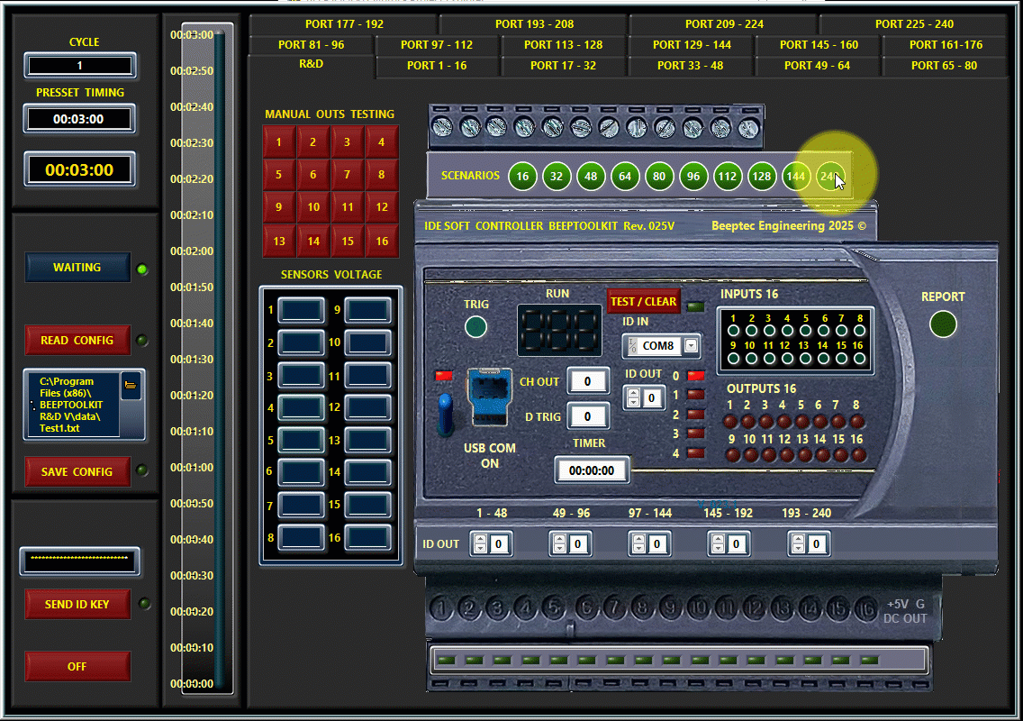Open the config file folder browse icon

tap(131, 385)
